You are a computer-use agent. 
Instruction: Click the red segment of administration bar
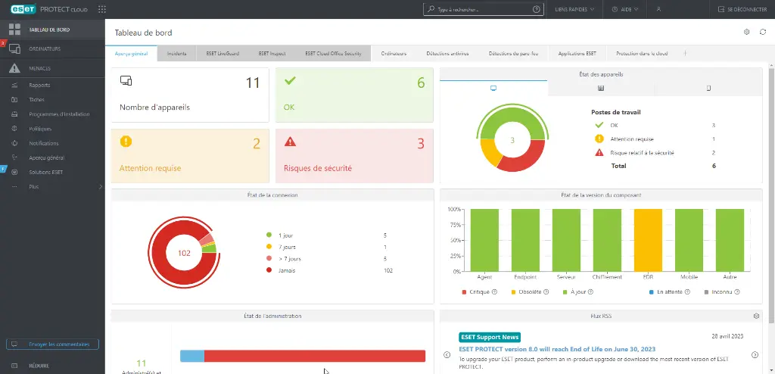(315, 356)
